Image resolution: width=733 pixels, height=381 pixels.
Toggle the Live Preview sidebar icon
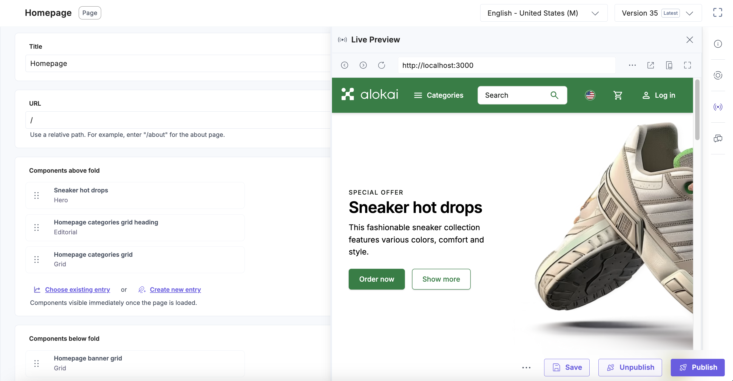pyautogui.click(x=718, y=107)
